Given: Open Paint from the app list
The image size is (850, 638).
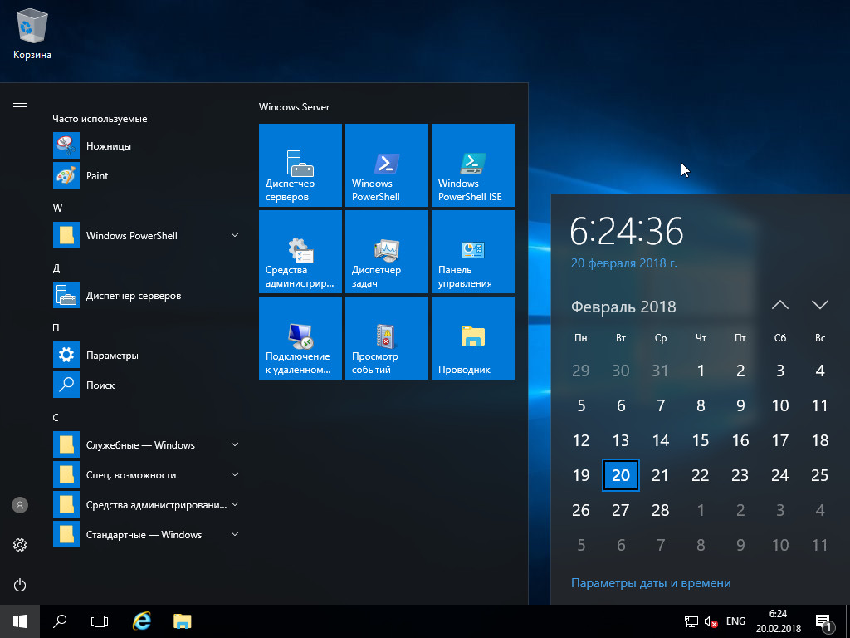Looking at the screenshot, I should (148, 176).
